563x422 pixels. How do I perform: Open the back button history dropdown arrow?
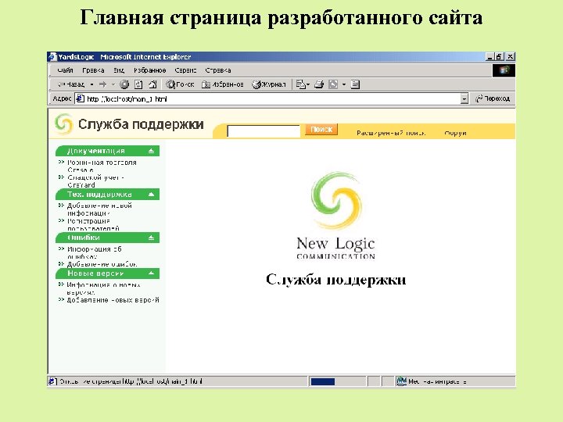(x=92, y=84)
